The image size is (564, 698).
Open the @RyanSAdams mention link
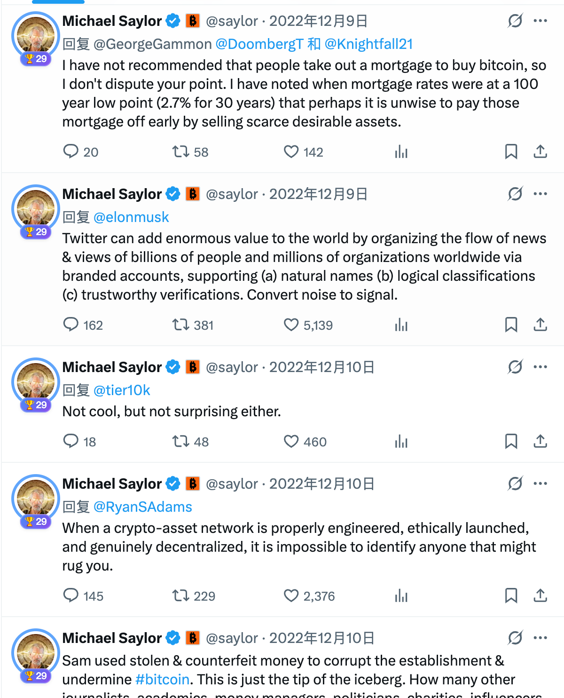pos(143,507)
